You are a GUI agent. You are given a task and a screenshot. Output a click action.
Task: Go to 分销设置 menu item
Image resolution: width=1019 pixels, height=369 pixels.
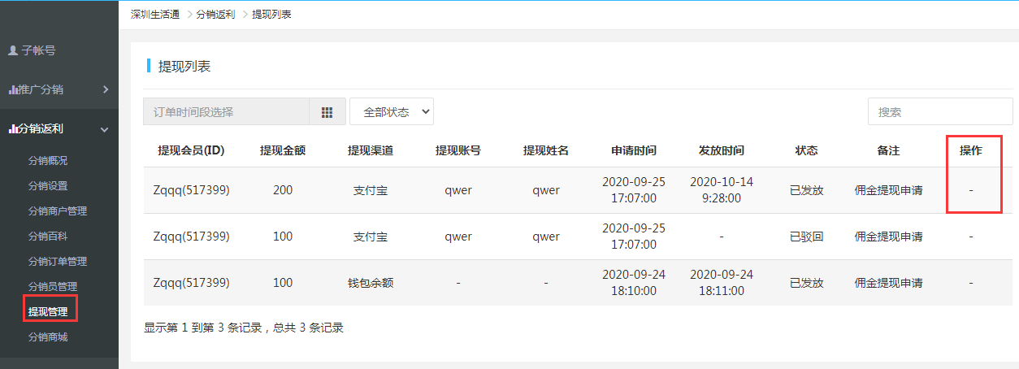(48, 185)
